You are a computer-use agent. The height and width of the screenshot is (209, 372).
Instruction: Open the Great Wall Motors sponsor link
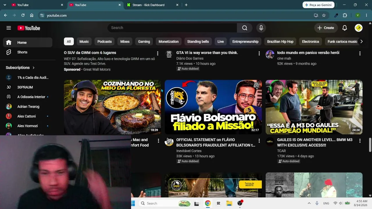[x=97, y=69]
